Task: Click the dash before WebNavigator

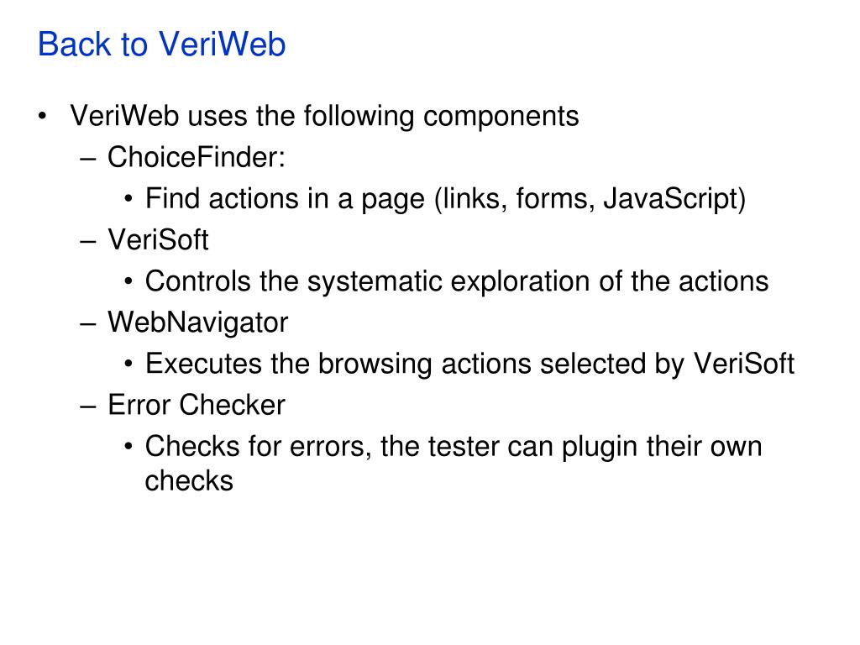Action: [x=87, y=323]
